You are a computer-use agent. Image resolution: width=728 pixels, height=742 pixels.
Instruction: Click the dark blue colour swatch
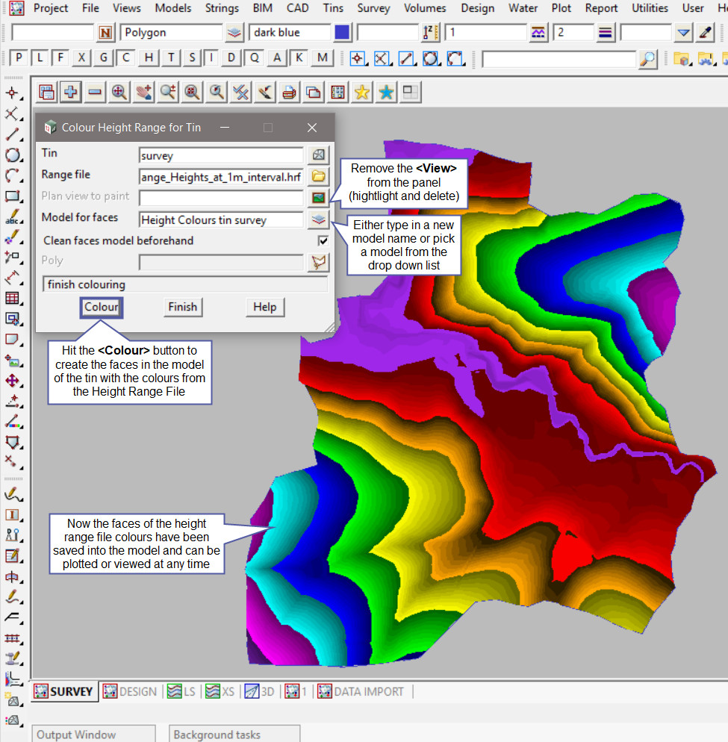342,33
